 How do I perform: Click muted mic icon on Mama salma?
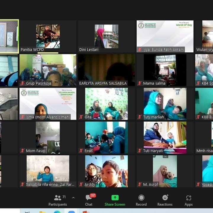click(140, 83)
